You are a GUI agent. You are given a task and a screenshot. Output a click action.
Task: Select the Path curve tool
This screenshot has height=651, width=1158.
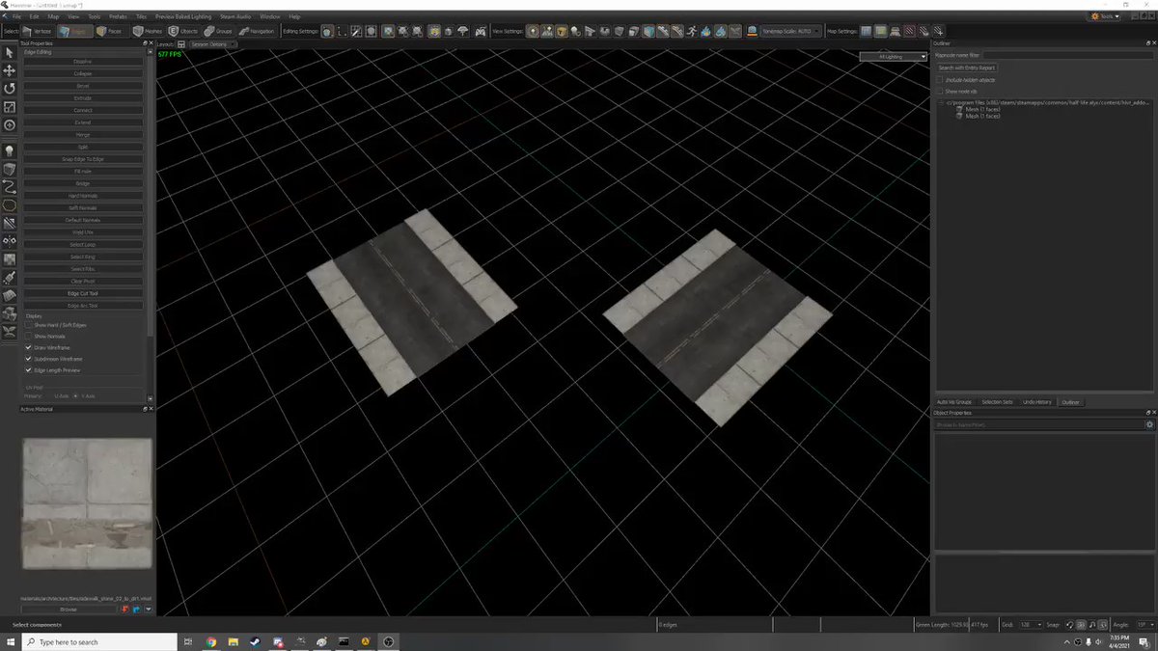tap(10, 187)
